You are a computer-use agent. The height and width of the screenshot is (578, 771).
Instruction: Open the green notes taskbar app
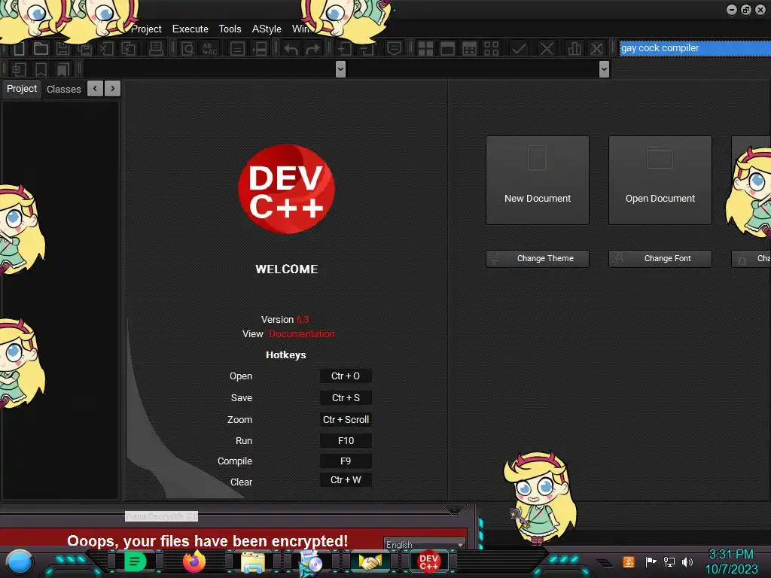[x=136, y=561]
